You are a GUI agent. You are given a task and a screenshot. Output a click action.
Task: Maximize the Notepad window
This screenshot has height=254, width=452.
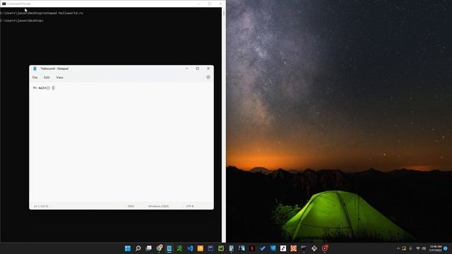pos(198,68)
